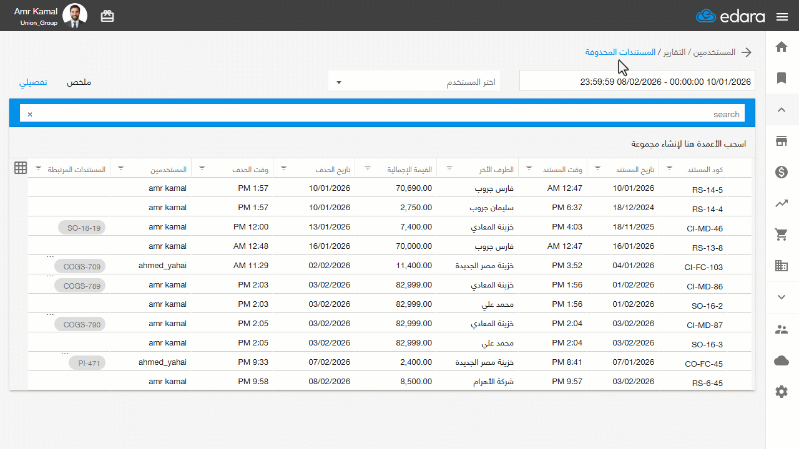The height and width of the screenshot is (449, 799).
Task: Open التقارير breadcrumb link
Action: (674, 52)
